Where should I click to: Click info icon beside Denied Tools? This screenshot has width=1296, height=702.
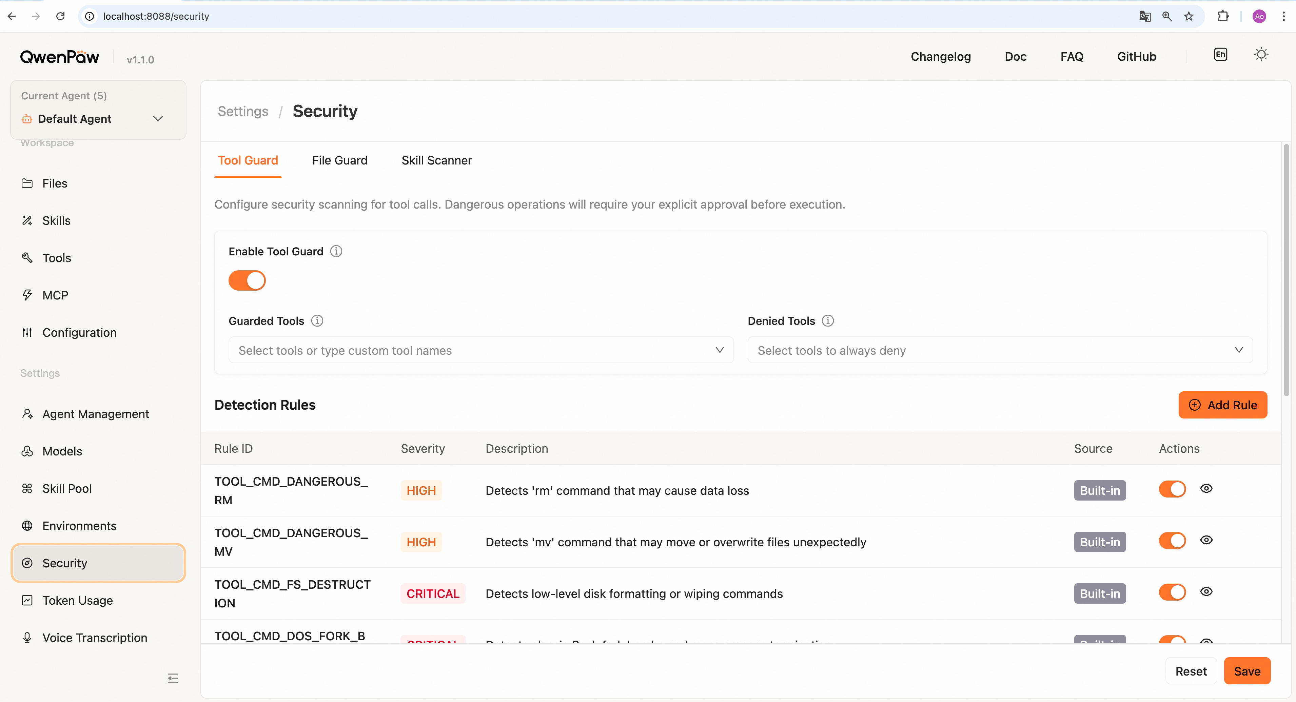(828, 320)
